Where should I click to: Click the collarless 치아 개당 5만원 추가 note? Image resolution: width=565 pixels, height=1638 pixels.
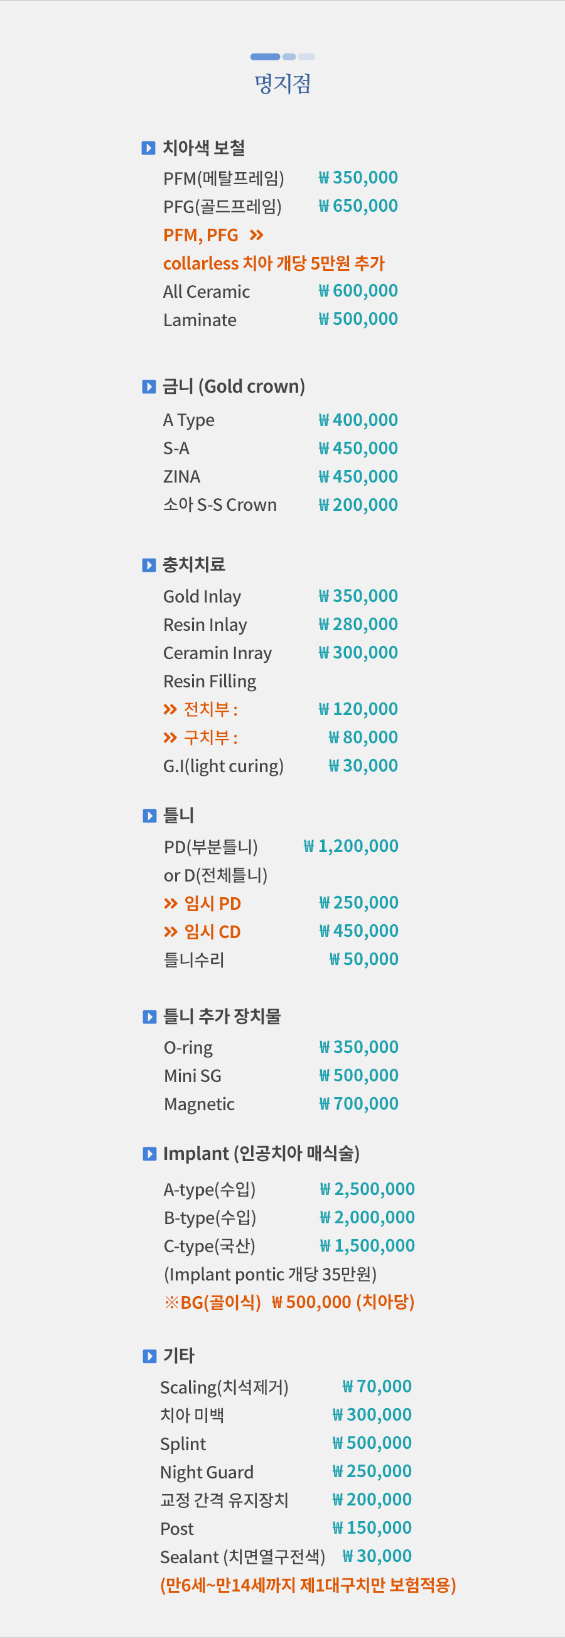pyautogui.click(x=274, y=264)
